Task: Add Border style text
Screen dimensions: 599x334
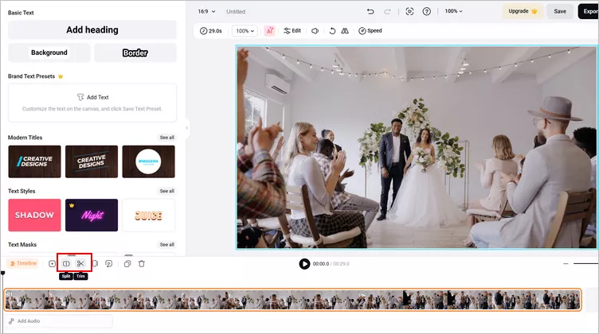Action: coord(135,52)
